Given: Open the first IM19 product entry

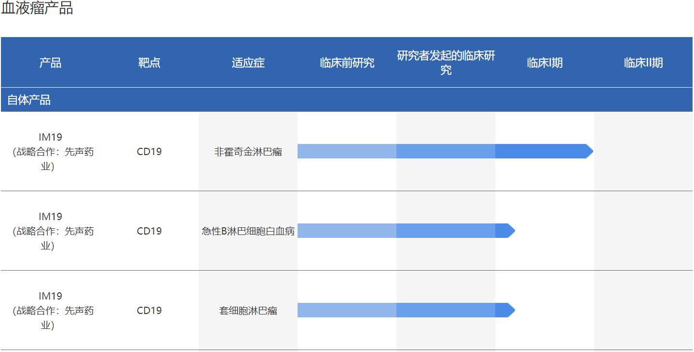Looking at the screenshot, I should (x=50, y=135).
